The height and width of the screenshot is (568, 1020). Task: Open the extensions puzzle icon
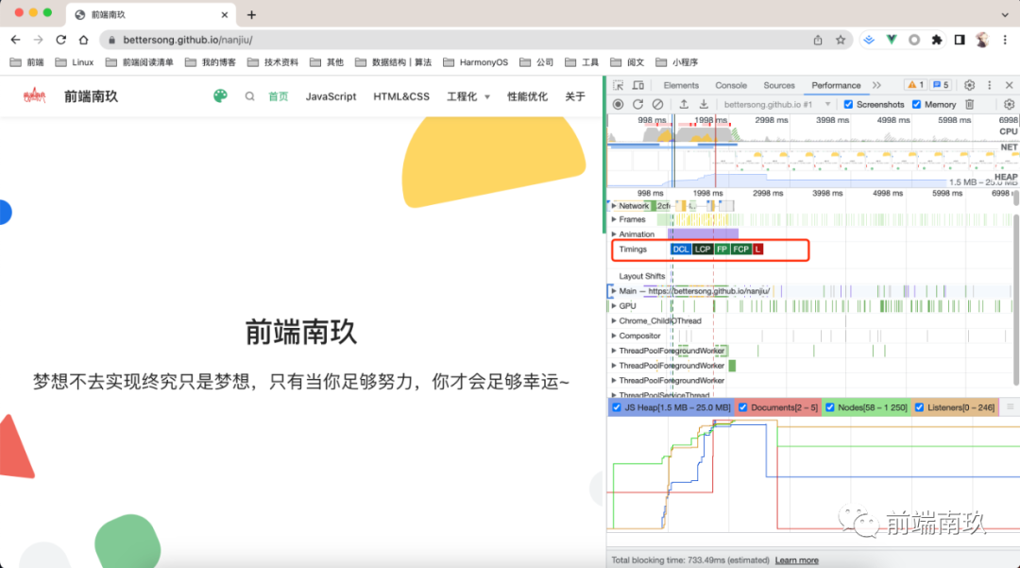tap(937, 40)
